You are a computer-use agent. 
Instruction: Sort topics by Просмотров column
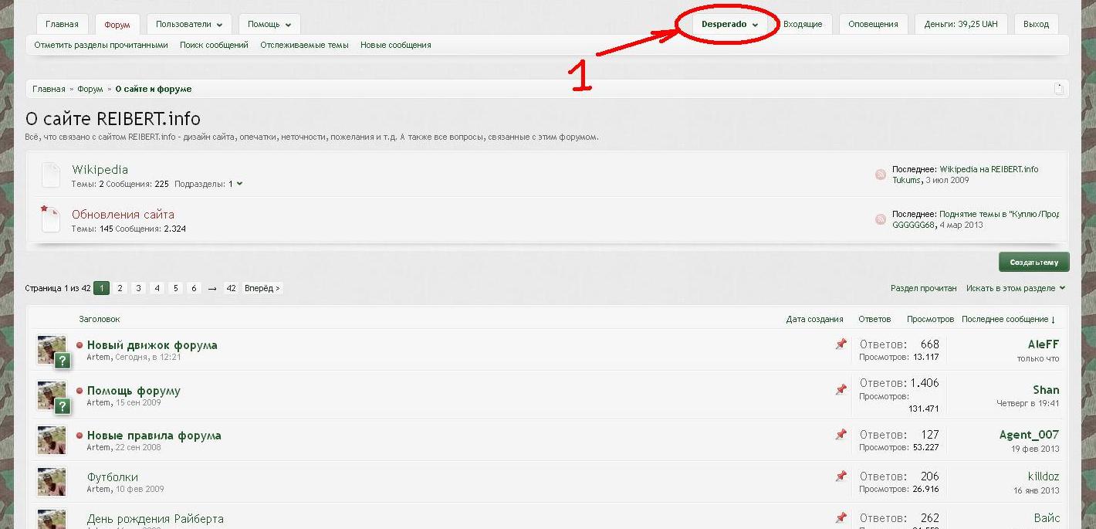point(930,319)
